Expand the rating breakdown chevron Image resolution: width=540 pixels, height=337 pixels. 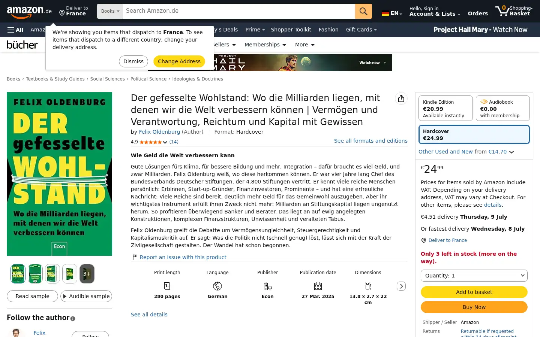(165, 142)
